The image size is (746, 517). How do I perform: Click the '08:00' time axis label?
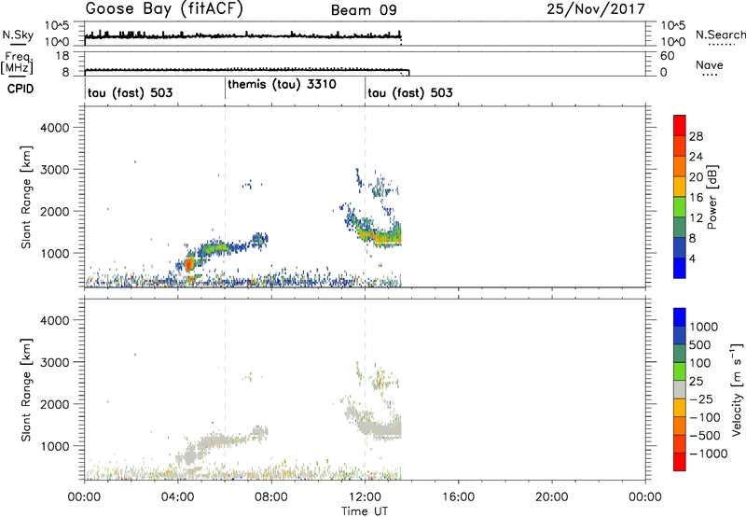271,497
